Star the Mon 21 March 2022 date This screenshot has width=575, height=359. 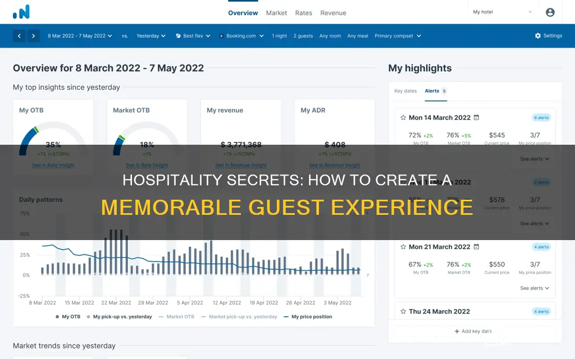point(403,247)
